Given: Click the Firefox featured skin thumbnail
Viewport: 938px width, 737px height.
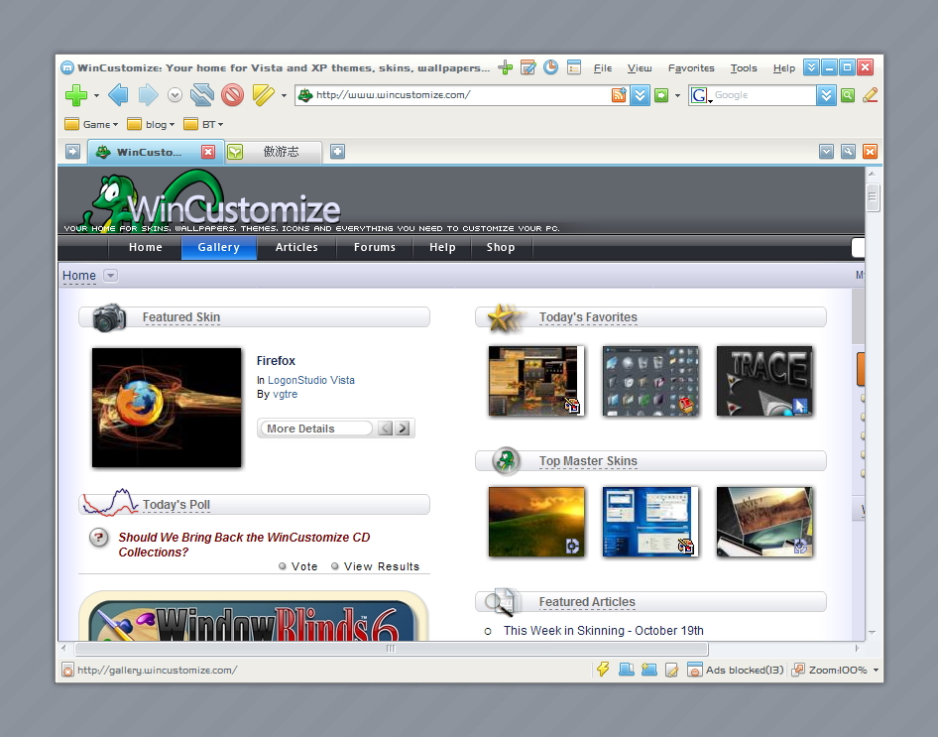Looking at the screenshot, I should tap(167, 408).
